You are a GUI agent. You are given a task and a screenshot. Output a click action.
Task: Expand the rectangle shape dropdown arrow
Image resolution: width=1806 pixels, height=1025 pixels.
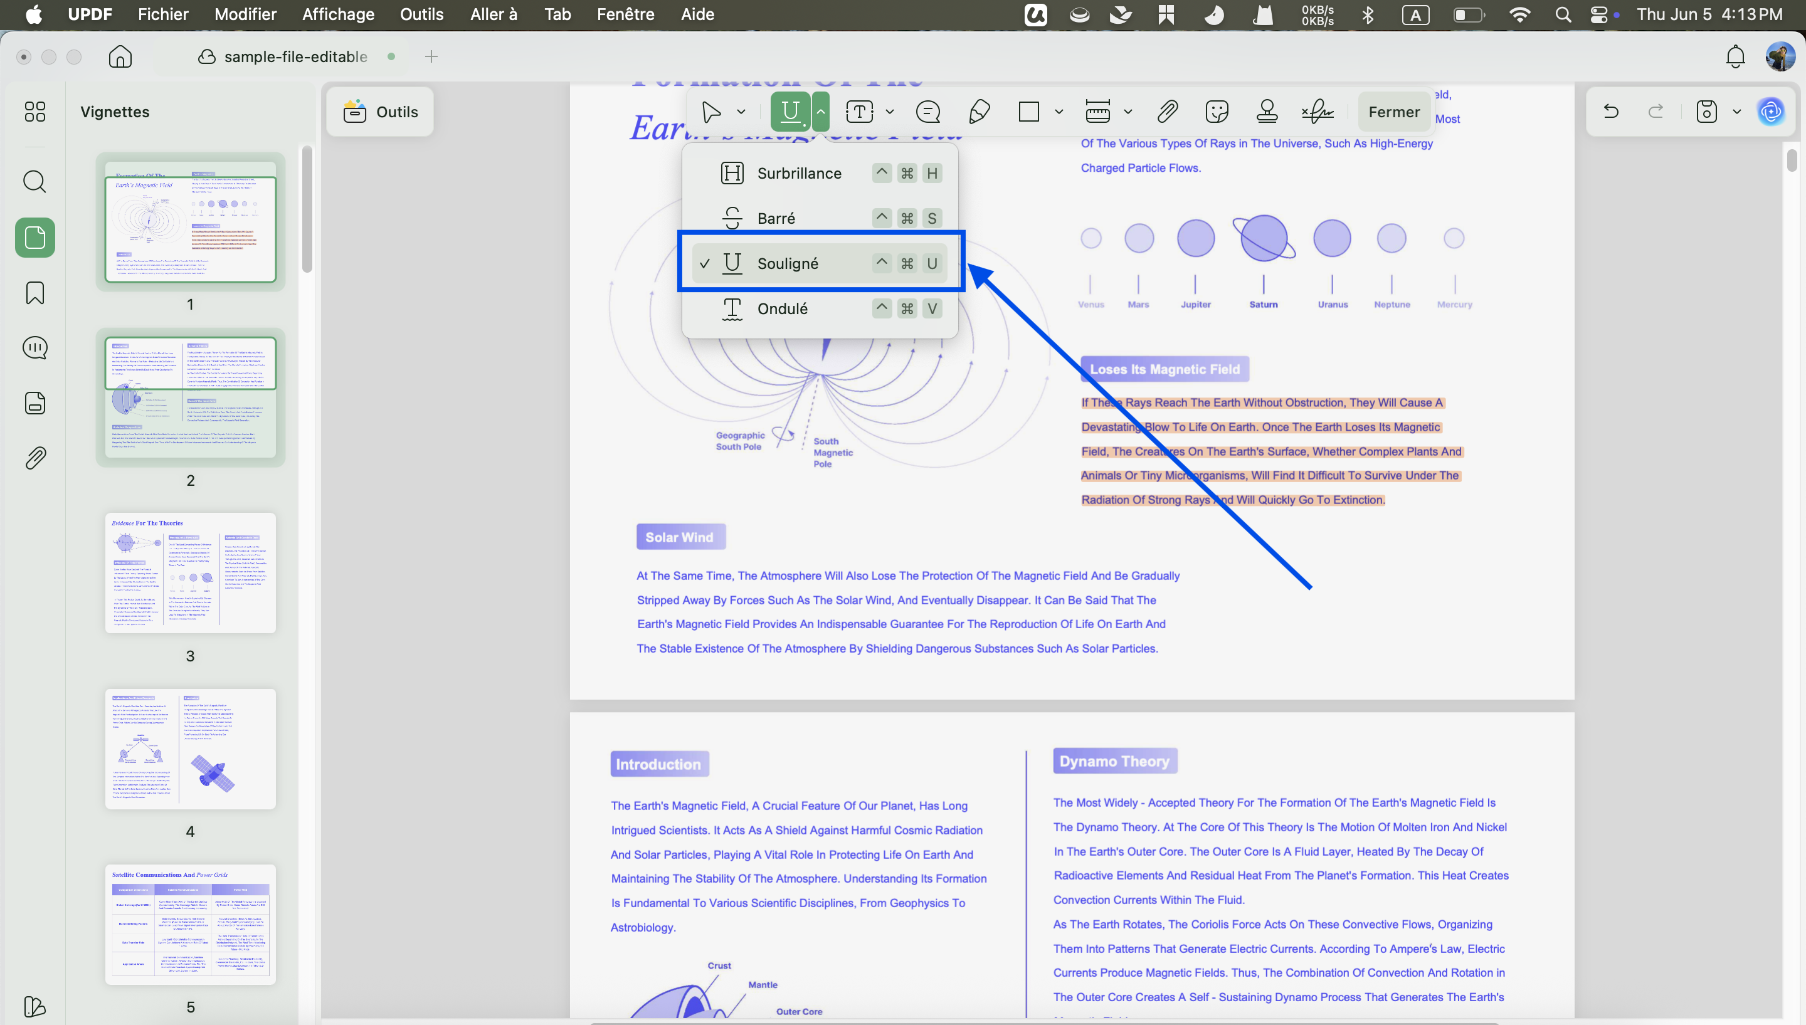(1059, 111)
